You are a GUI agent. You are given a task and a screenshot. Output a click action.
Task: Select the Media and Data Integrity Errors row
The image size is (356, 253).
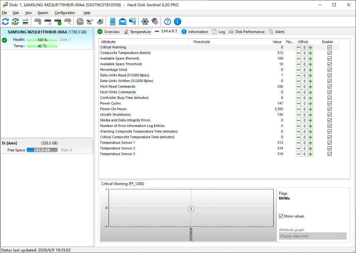click(219, 120)
